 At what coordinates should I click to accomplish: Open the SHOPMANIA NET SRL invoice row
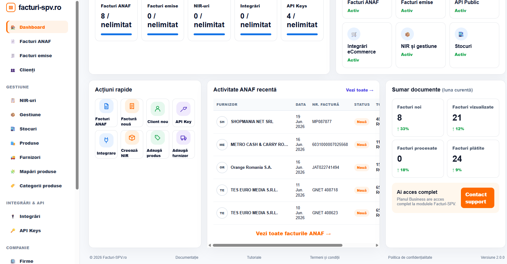[x=296, y=122]
